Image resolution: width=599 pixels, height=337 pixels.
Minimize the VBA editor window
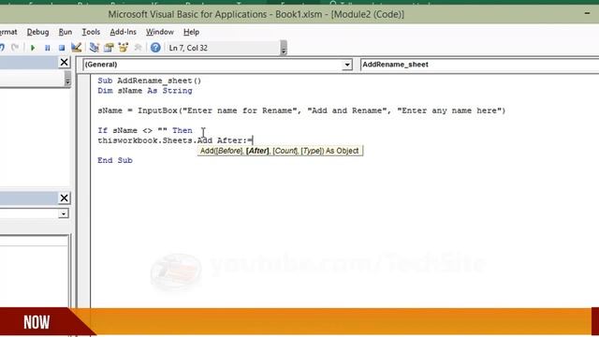[x=587, y=13]
